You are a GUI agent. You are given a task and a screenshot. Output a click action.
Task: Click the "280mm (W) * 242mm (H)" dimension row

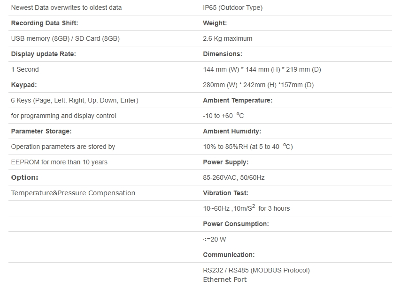pyautogui.click(x=258, y=85)
